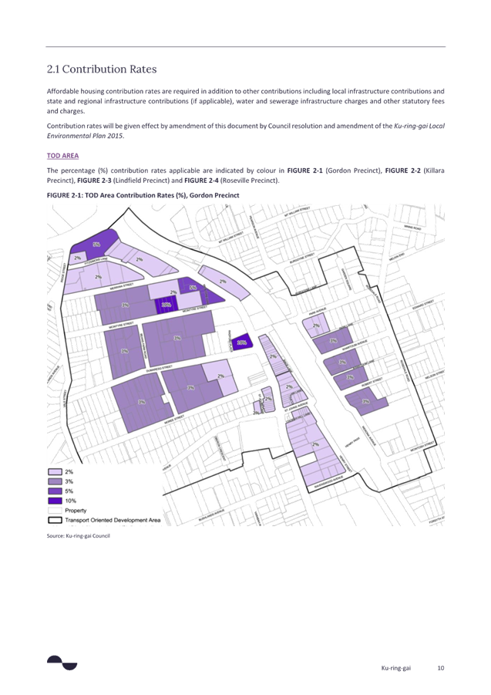Click the 2% legend color swatch
This screenshot has width=491, height=695.
tap(55, 471)
